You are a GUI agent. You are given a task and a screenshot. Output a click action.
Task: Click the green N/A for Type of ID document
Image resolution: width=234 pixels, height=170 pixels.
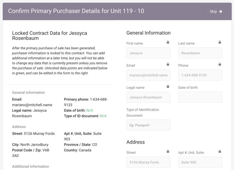pos(103,116)
